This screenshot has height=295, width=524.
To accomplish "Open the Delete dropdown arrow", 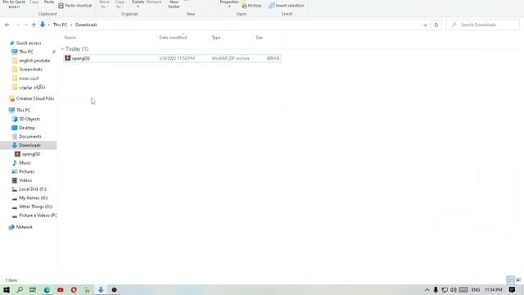I will tap(138, 7).
